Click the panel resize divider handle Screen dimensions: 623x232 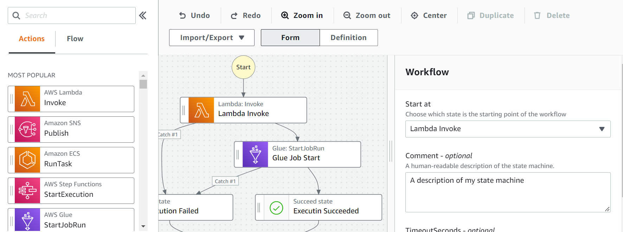(391, 151)
